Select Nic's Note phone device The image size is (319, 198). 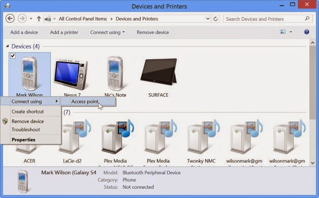[x=115, y=73]
